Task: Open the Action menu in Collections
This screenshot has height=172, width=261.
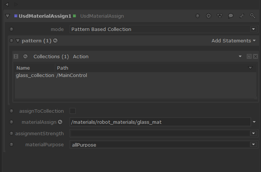Action: pos(80,56)
